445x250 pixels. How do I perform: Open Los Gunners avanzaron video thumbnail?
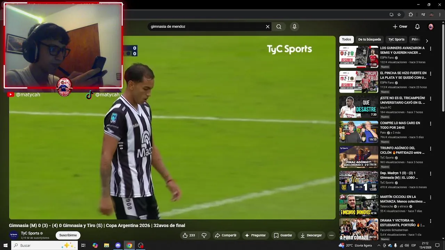point(358,57)
